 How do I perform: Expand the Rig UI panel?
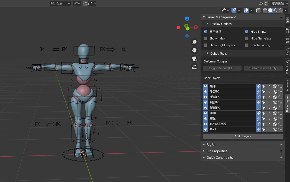(x=211, y=145)
